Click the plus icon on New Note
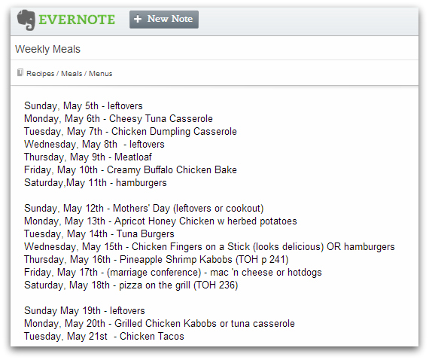 [x=138, y=19]
